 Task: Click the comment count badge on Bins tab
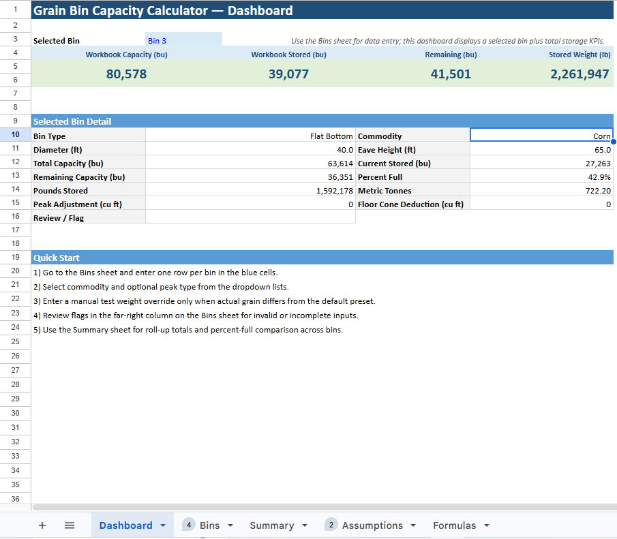point(189,524)
